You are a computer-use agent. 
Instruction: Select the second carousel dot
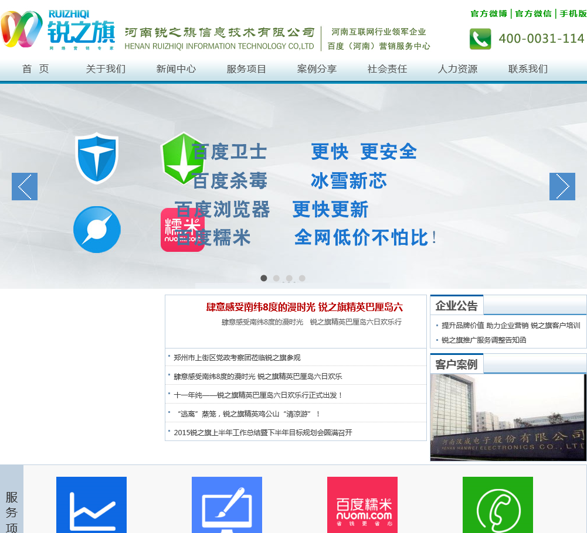tap(276, 278)
